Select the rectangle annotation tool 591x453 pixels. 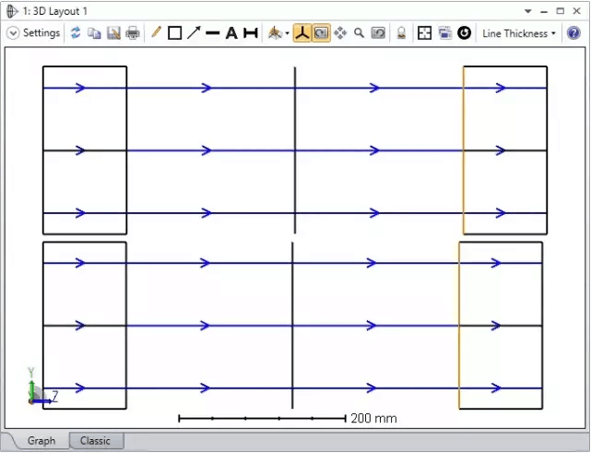pos(174,33)
